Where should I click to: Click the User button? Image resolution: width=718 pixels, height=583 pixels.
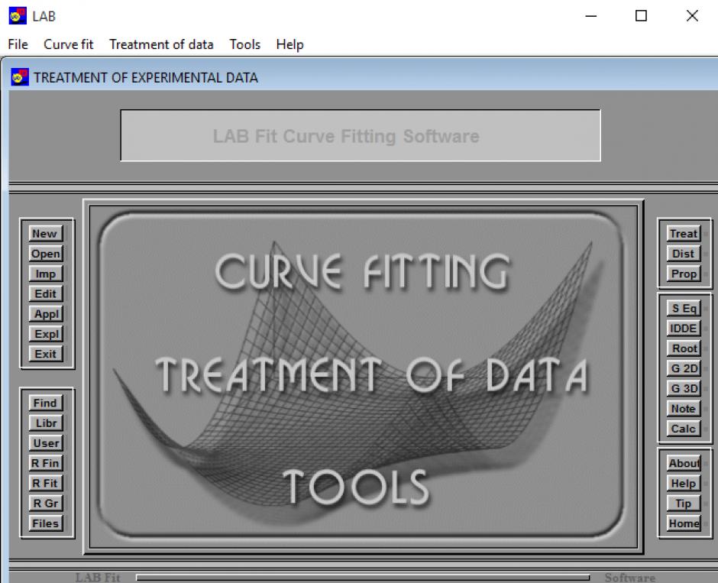point(45,443)
